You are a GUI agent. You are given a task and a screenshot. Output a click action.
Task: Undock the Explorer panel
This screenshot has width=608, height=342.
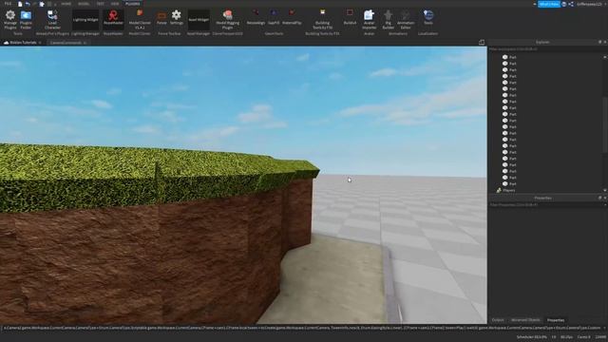[599, 42]
